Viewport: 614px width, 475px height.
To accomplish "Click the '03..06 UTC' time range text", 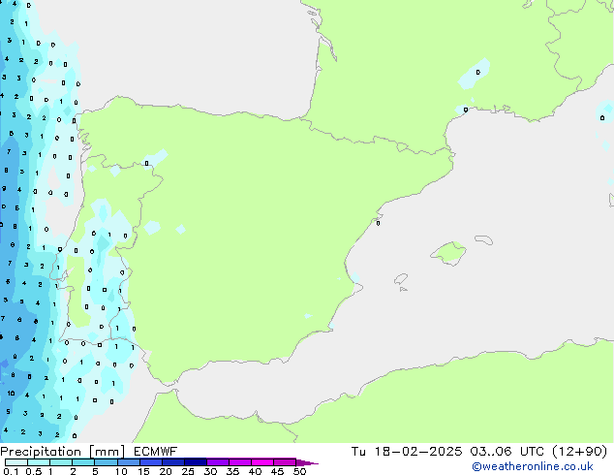I will (x=507, y=452).
